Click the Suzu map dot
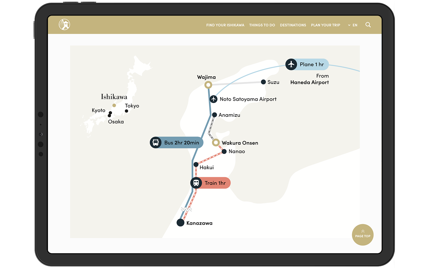Viewport: 431px width, 269px height. point(263,82)
